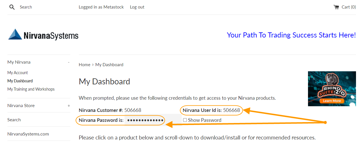
Task: Visit NirvanaSystems.com sidebar link
Action: pyautogui.click(x=28, y=134)
